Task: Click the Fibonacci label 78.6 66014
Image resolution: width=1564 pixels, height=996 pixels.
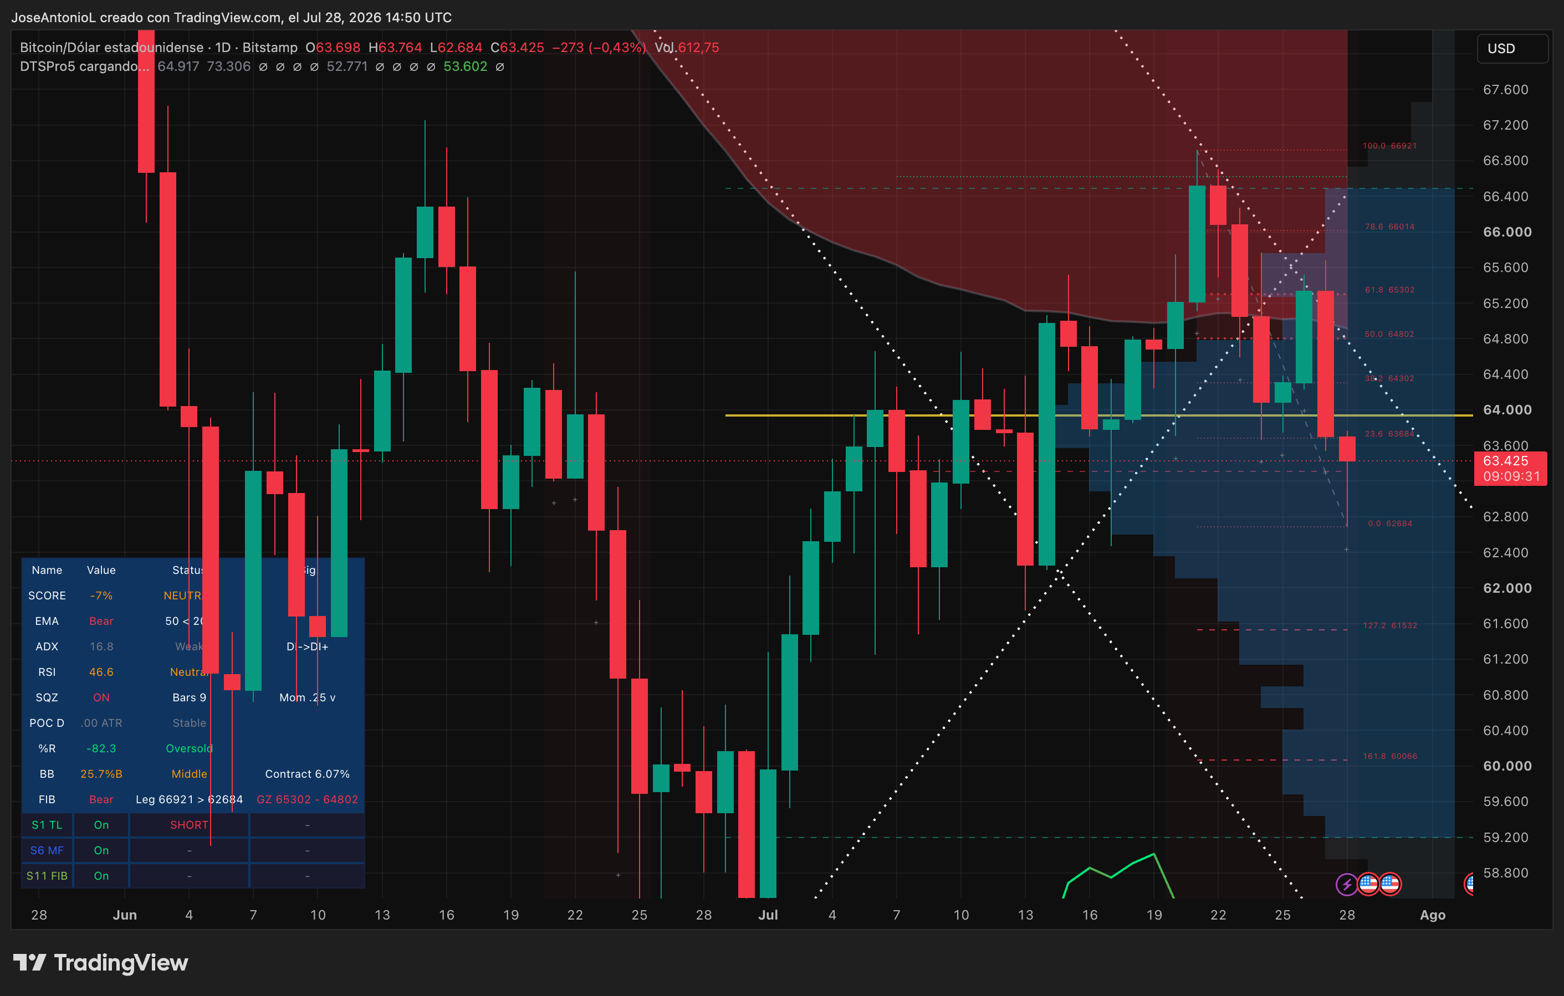Action: tap(1389, 227)
